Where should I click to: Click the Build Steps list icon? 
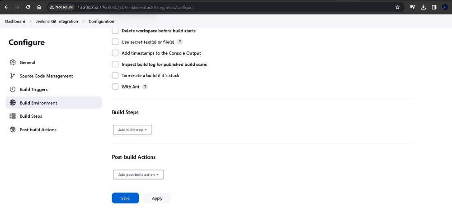click(13, 116)
